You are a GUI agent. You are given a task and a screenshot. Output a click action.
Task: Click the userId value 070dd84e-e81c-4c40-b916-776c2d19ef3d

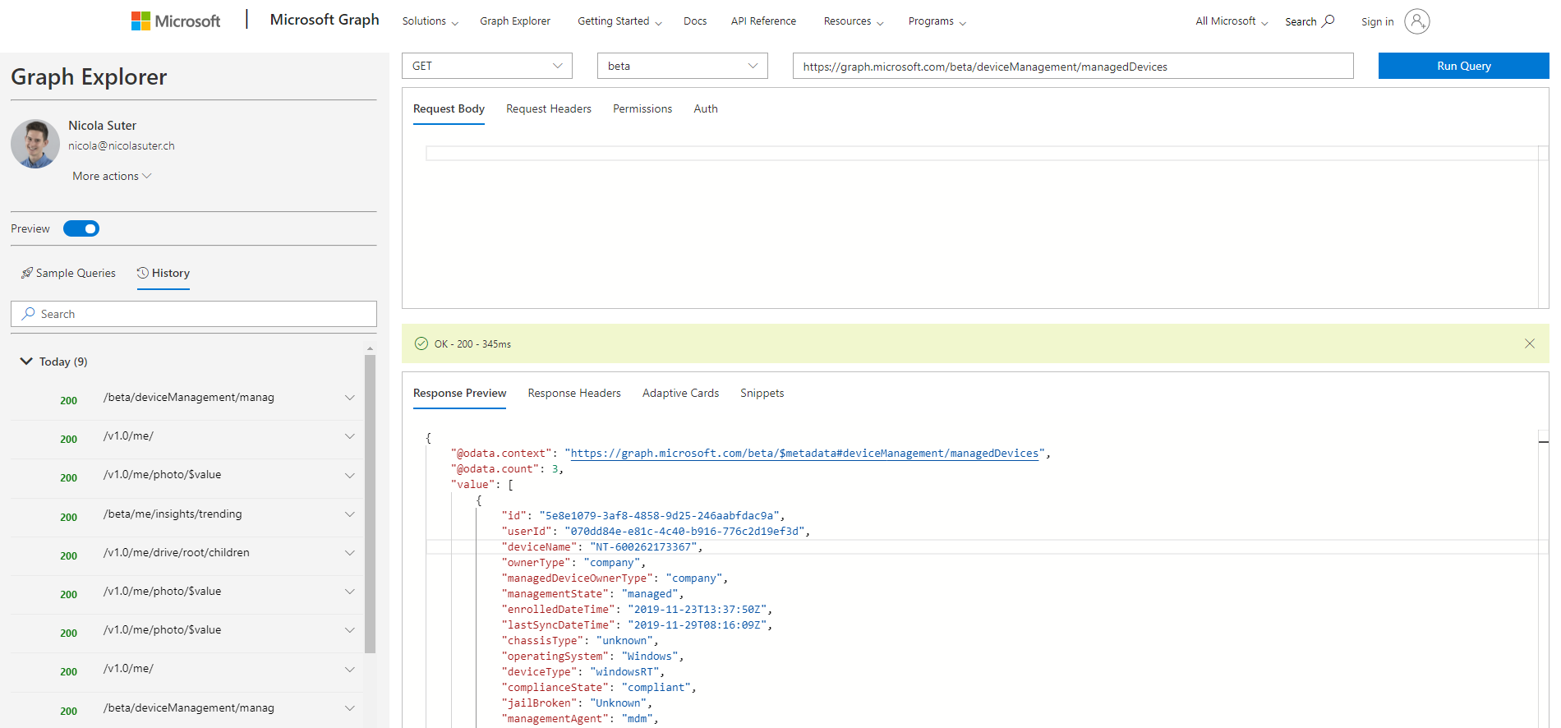tap(685, 532)
